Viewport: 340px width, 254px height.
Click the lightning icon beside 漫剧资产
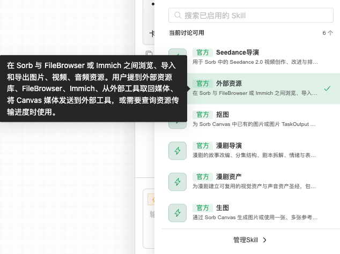click(178, 182)
